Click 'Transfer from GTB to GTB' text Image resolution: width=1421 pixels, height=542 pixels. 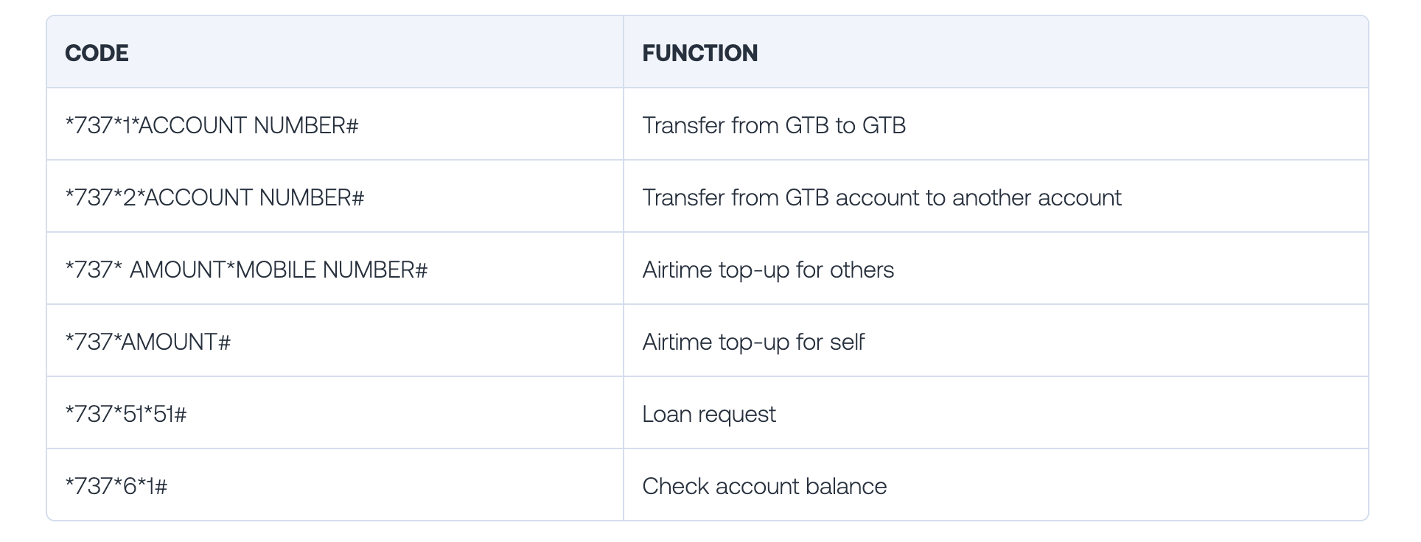click(x=774, y=125)
